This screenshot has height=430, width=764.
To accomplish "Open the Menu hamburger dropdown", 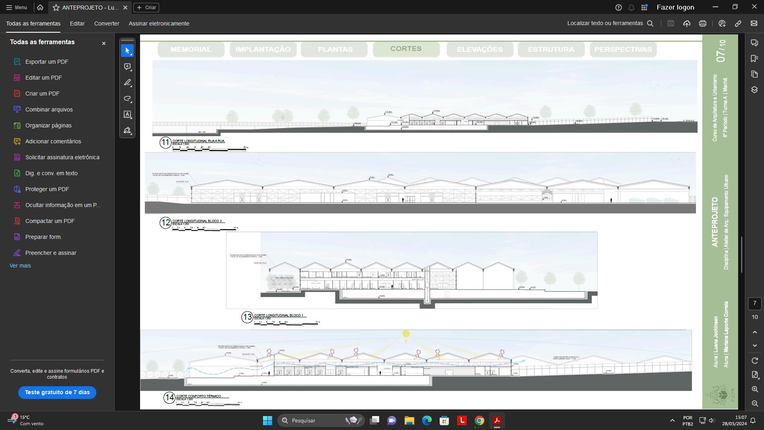I will [17, 8].
